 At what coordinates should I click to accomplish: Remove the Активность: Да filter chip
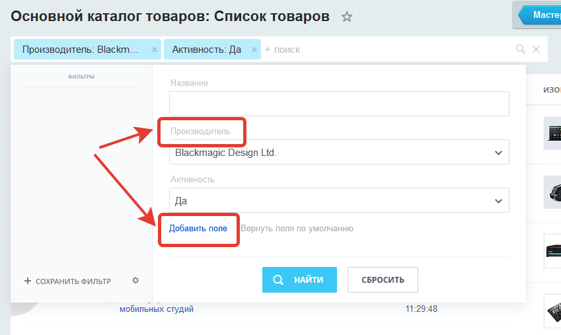pyautogui.click(x=255, y=50)
